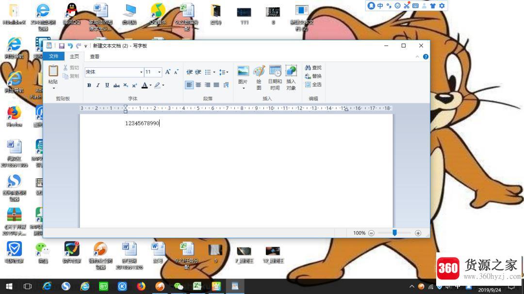Click the grow font size icon

coord(168,72)
